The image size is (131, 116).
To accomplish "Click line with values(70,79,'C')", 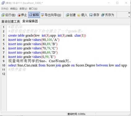I will point(33,48).
